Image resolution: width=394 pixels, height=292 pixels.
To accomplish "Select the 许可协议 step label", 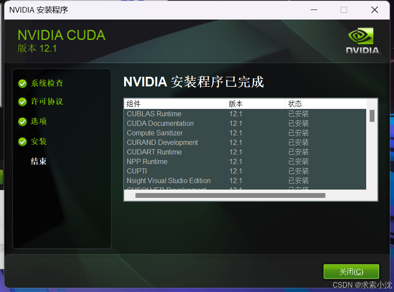I will tap(47, 102).
